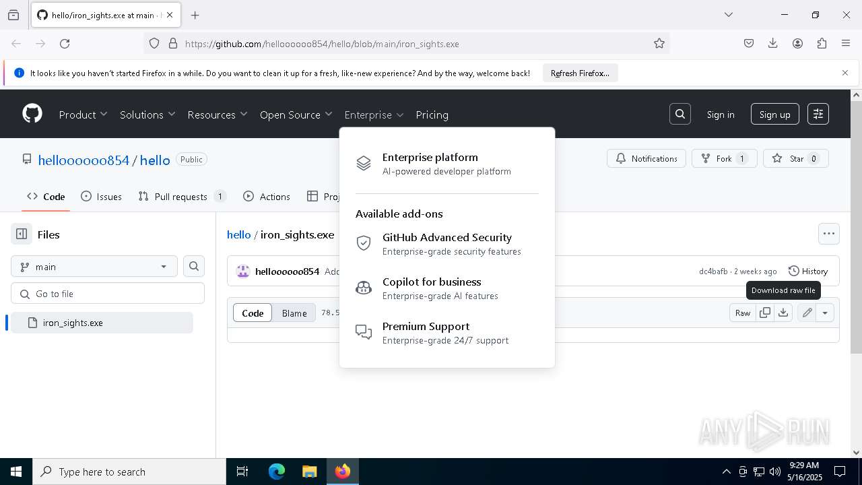Click the Windows taskbar search box

pos(129,472)
